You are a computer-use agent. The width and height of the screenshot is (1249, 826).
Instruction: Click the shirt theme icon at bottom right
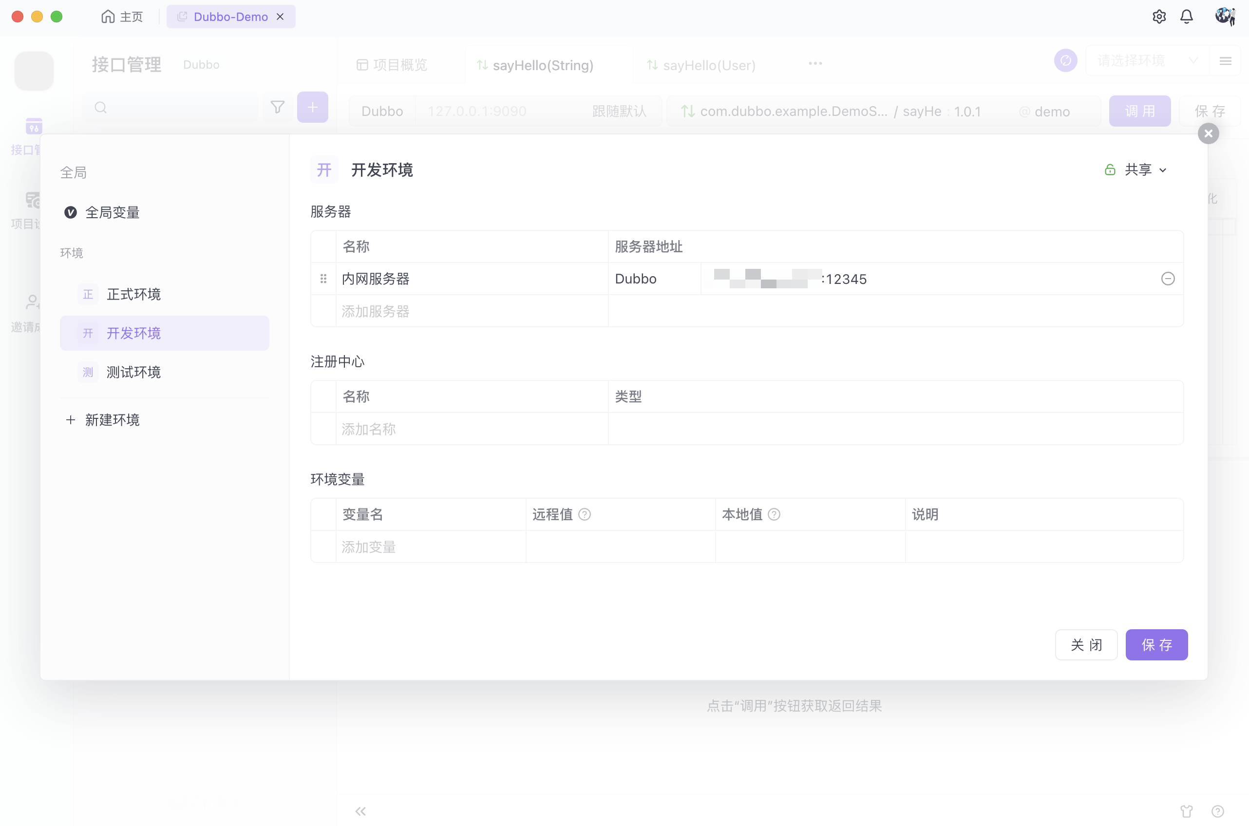click(x=1186, y=811)
